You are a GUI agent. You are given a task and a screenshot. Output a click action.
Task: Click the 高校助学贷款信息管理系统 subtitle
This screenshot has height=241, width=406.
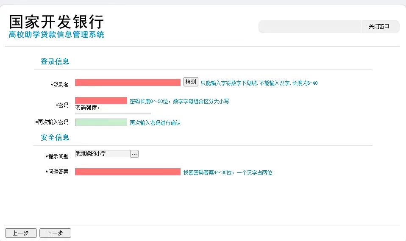(x=56, y=35)
